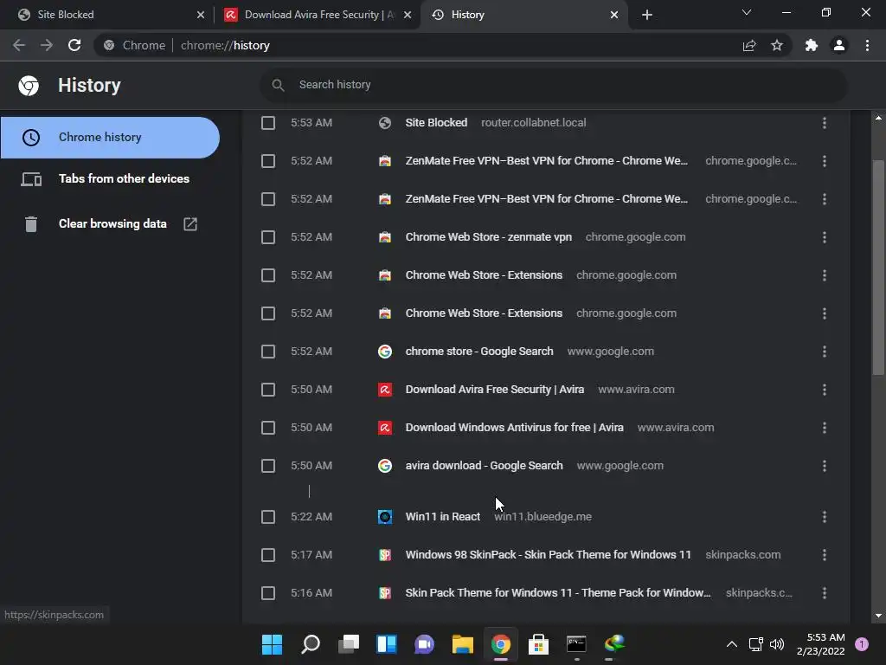
Task: Open actions menu for avira download - Google Search
Action: point(825,466)
